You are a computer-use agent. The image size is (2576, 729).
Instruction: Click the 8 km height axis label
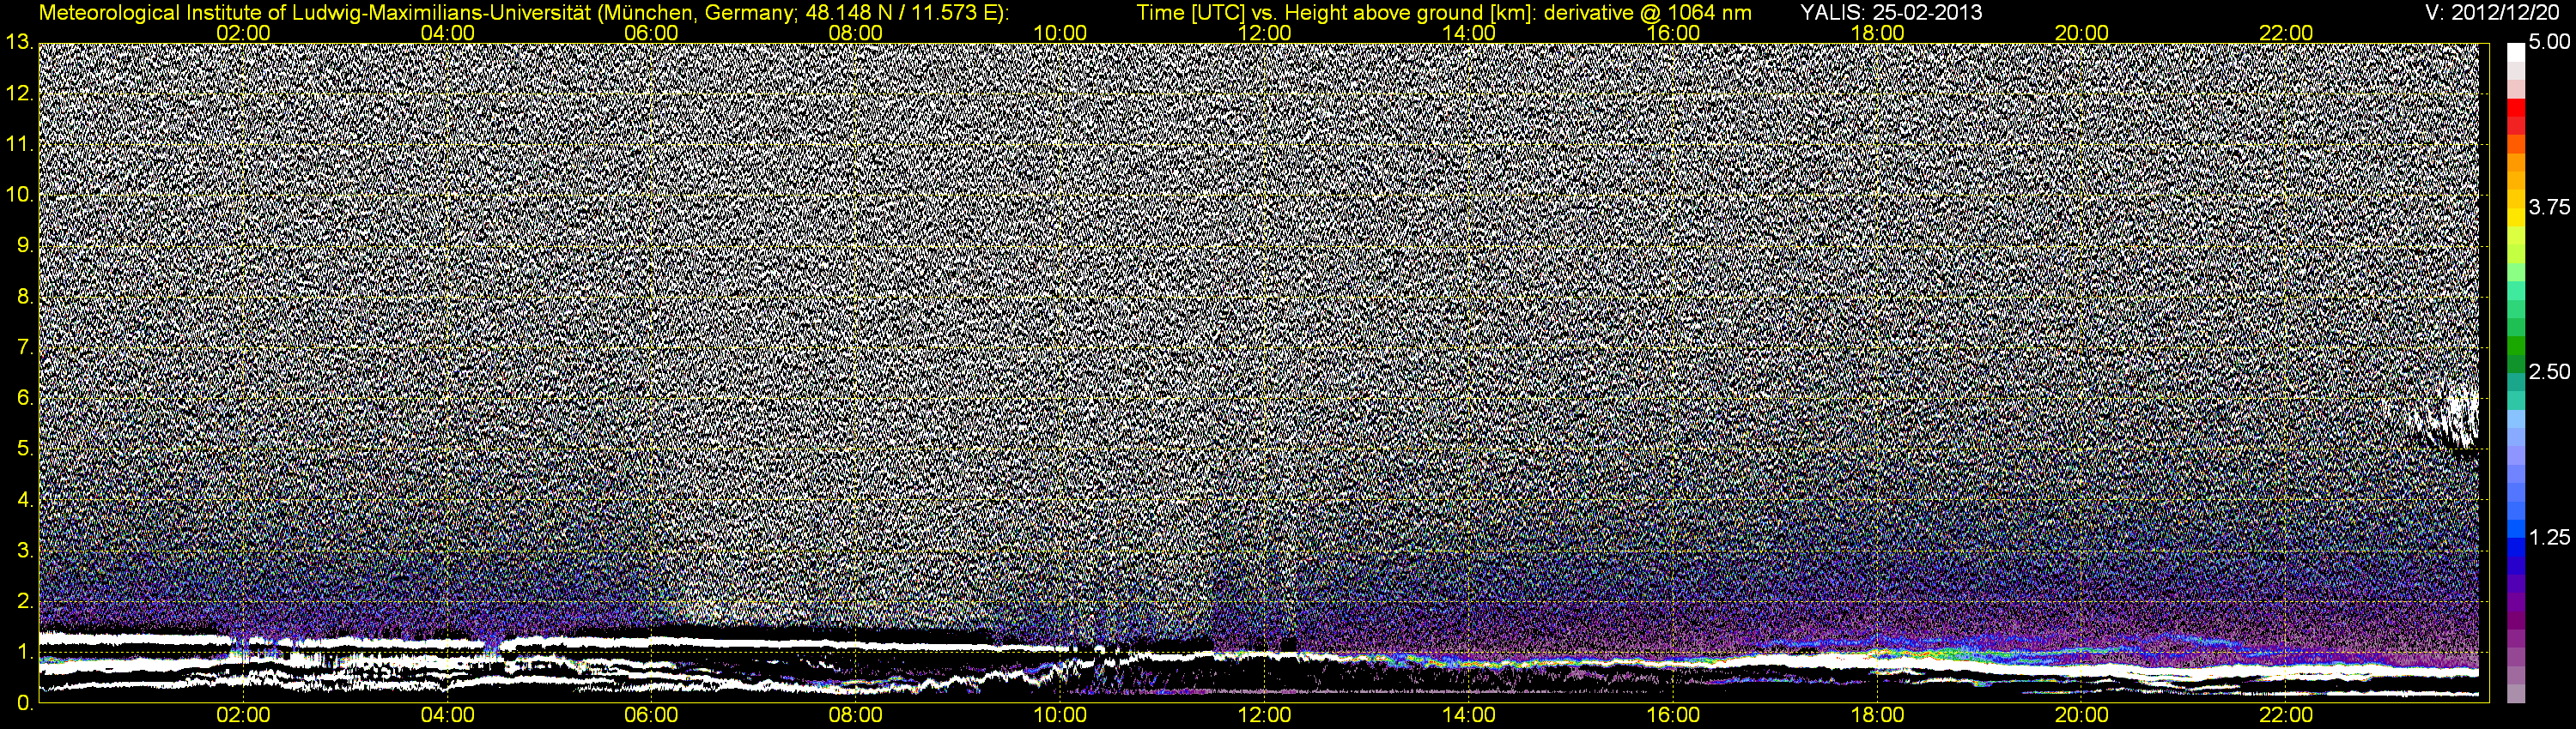[x=24, y=298]
